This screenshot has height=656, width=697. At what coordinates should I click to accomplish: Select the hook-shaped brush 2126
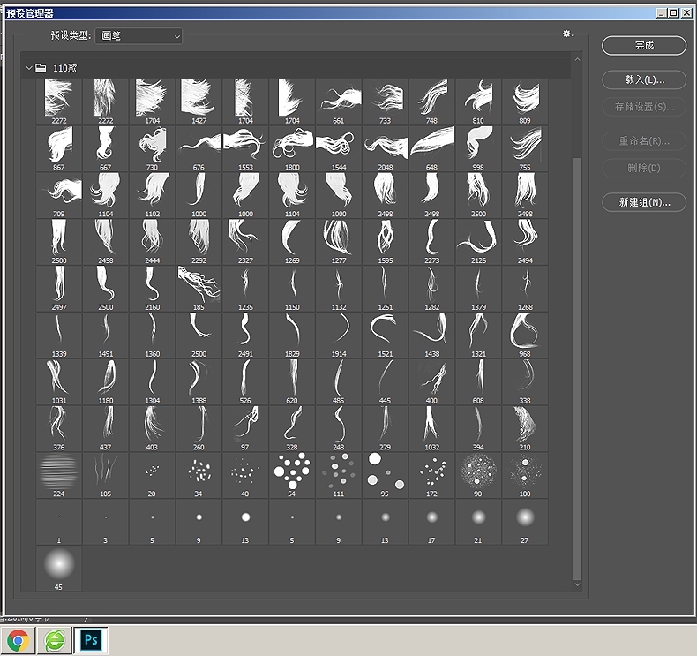tap(478, 242)
